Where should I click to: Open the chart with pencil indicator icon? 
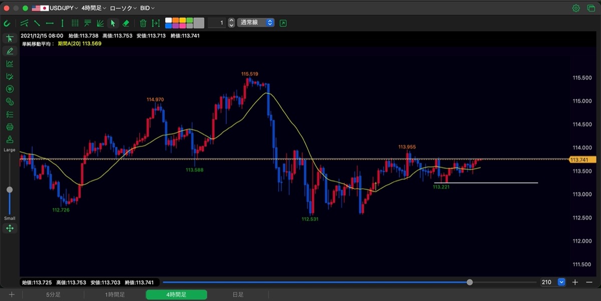tap(10, 77)
